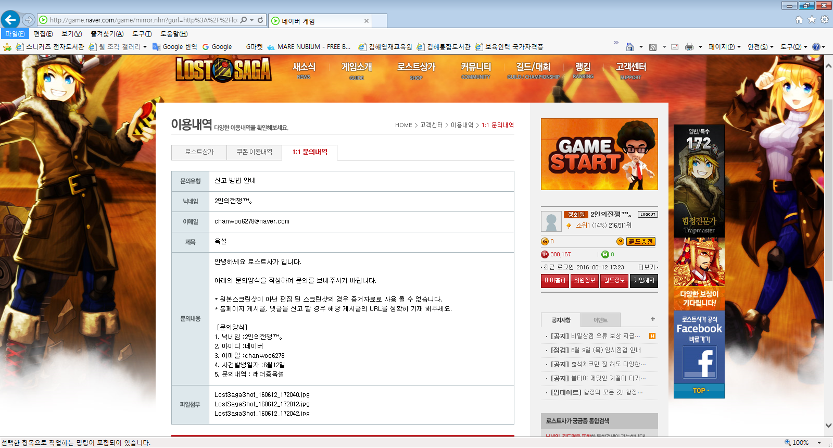Viewport: 833px width, 448px height.
Task: Click the add-to-favorites star icon in favorites bar
Action: (x=7, y=47)
